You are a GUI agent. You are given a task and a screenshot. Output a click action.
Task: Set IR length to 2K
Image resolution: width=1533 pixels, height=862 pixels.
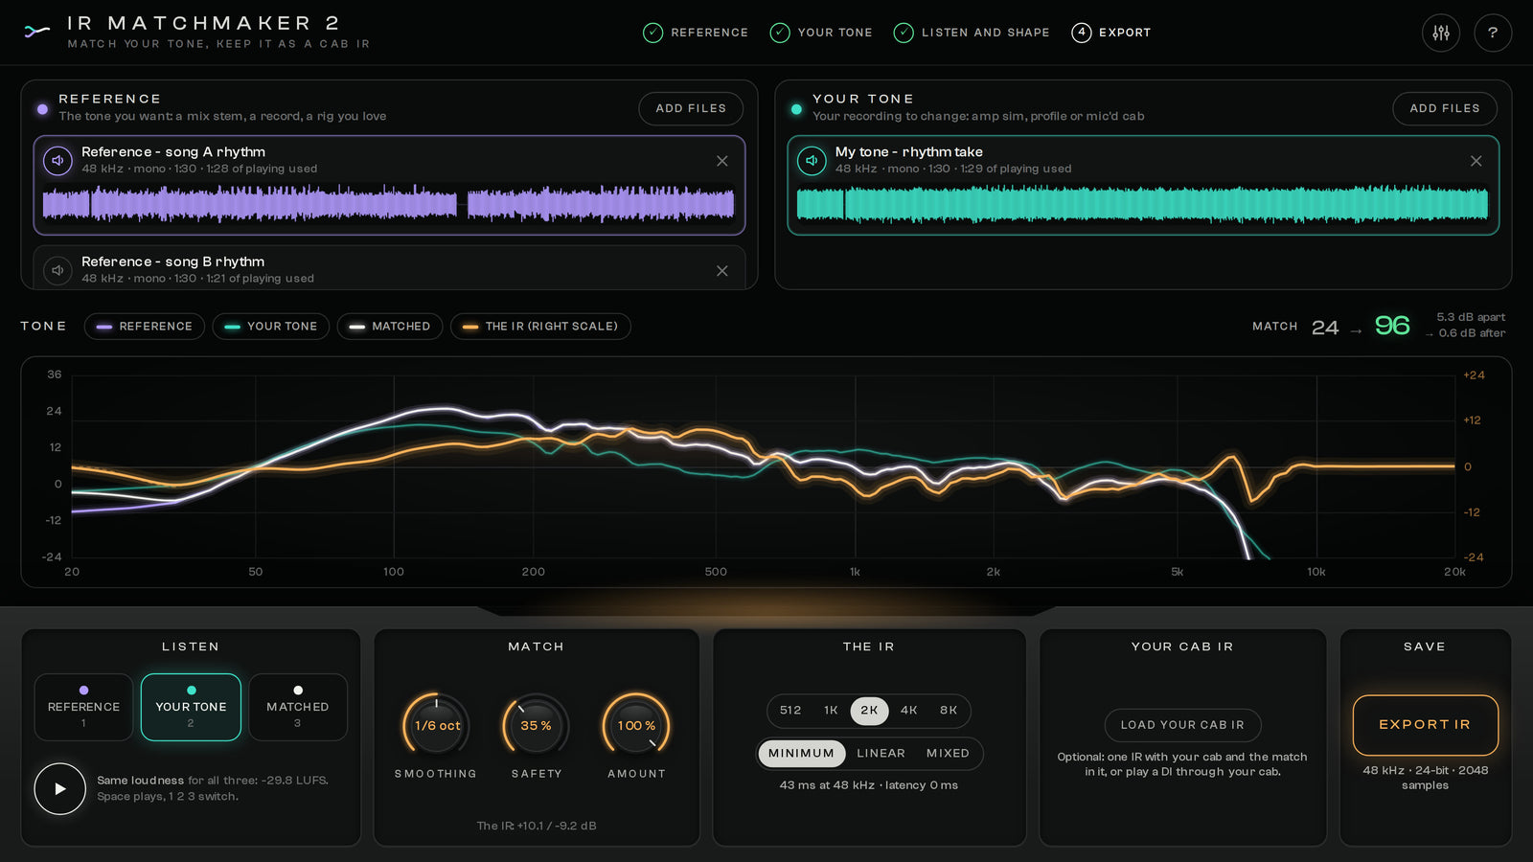tap(869, 711)
